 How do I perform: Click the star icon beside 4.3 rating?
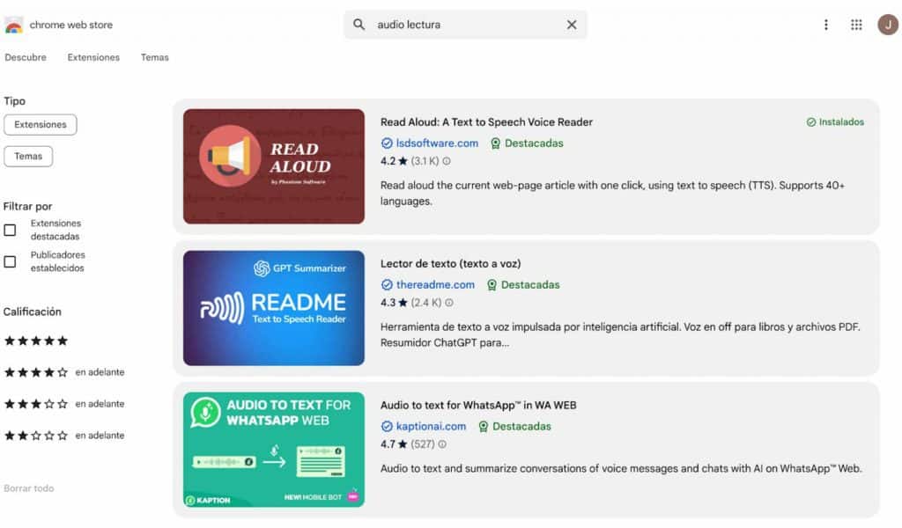pos(403,302)
